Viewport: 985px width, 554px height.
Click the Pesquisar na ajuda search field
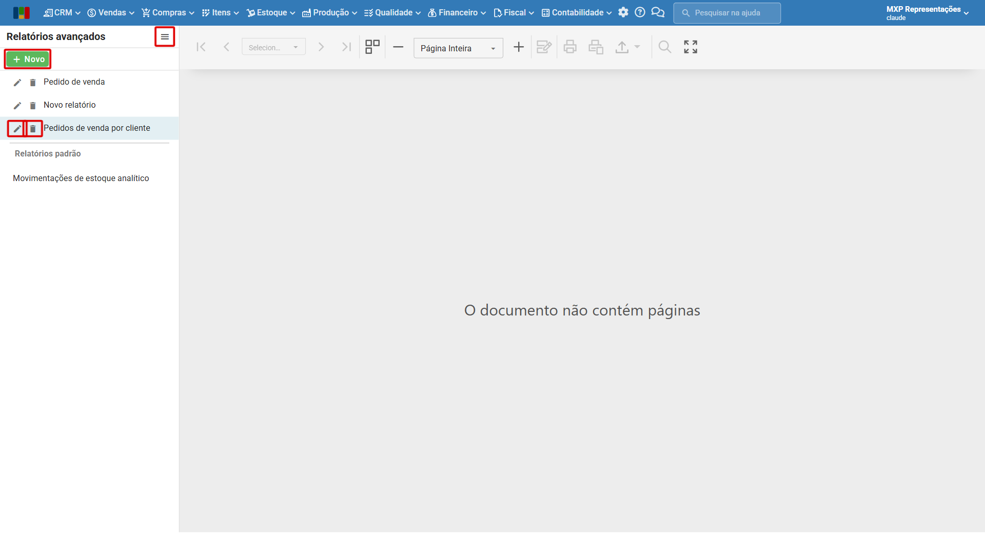coord(727,13)
